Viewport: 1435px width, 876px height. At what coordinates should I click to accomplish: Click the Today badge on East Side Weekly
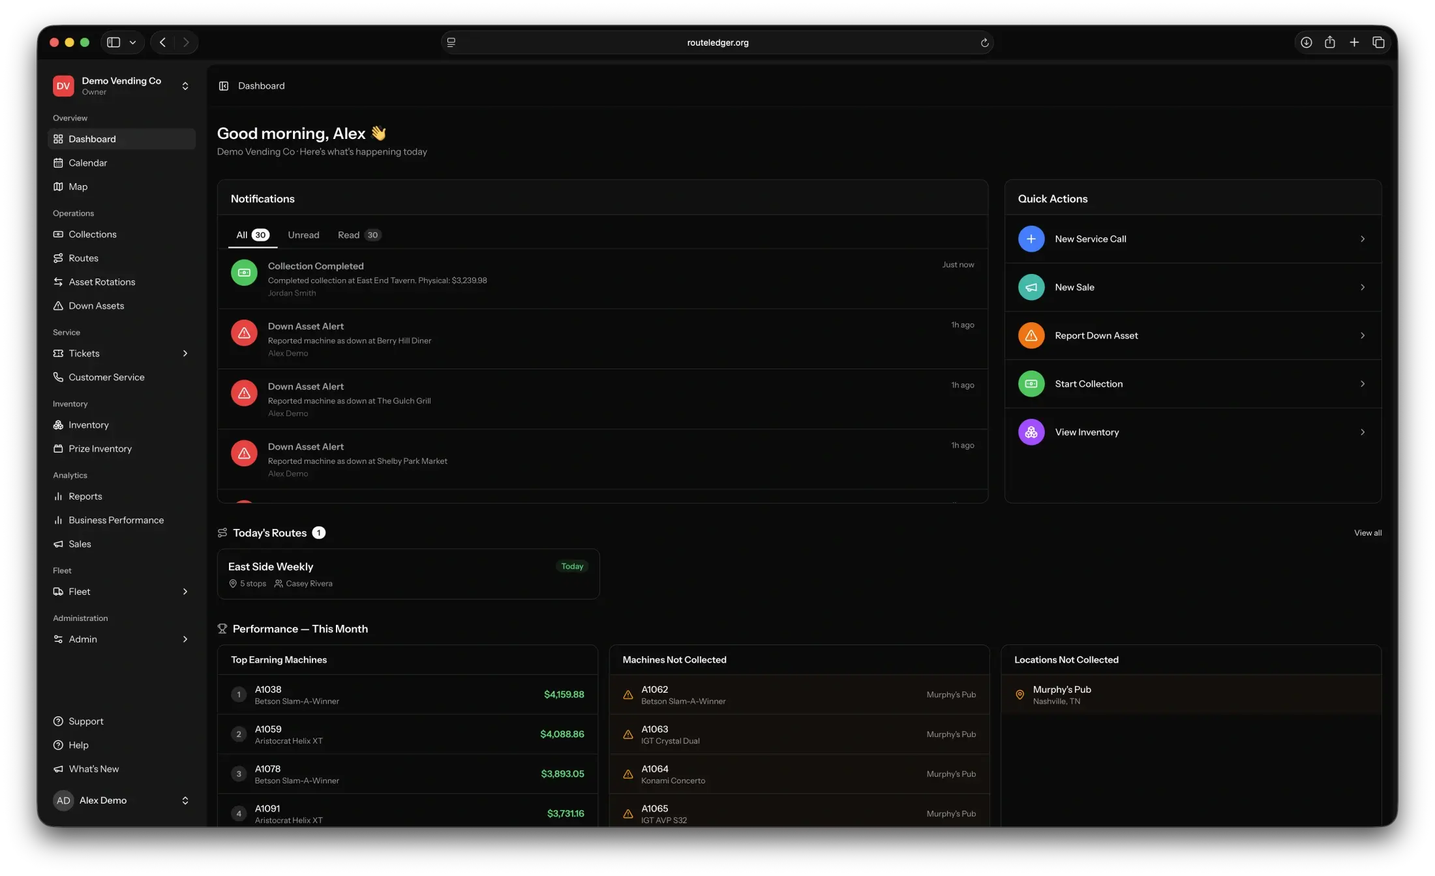(572, 566)
